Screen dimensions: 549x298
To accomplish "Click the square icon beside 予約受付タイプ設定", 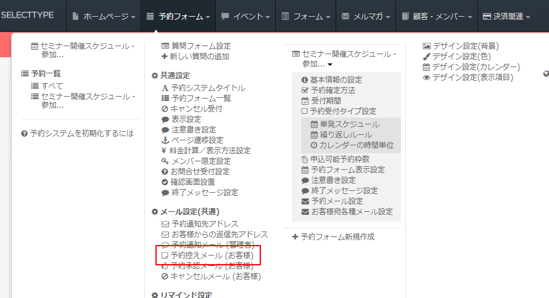I will 305,111.
